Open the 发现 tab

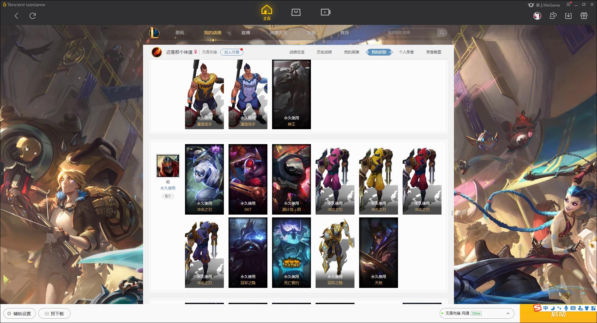[x=312, y=33]
